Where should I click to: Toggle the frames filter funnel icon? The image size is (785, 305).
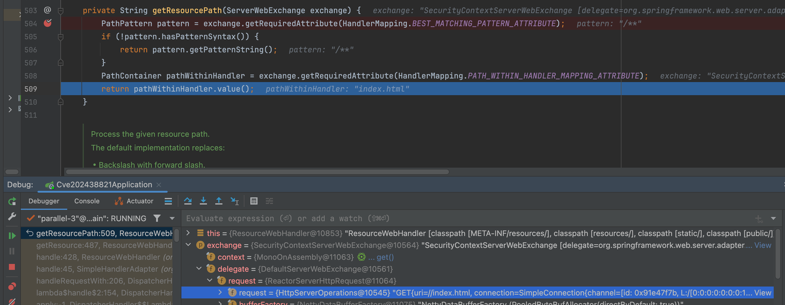click(157, 218)
